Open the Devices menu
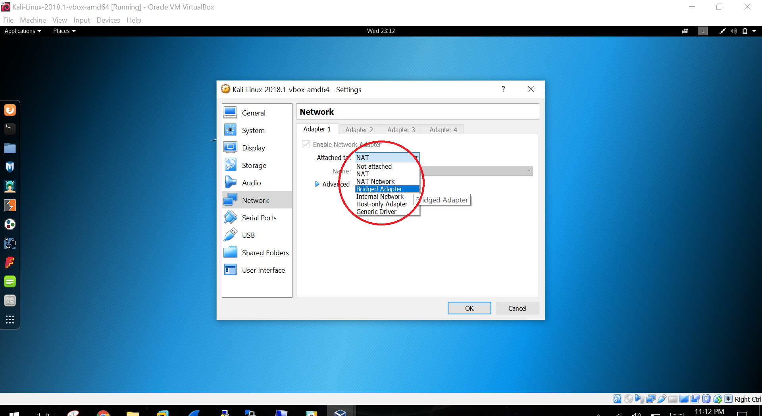Viewport: 762px width, 416px height. [108, 20]
